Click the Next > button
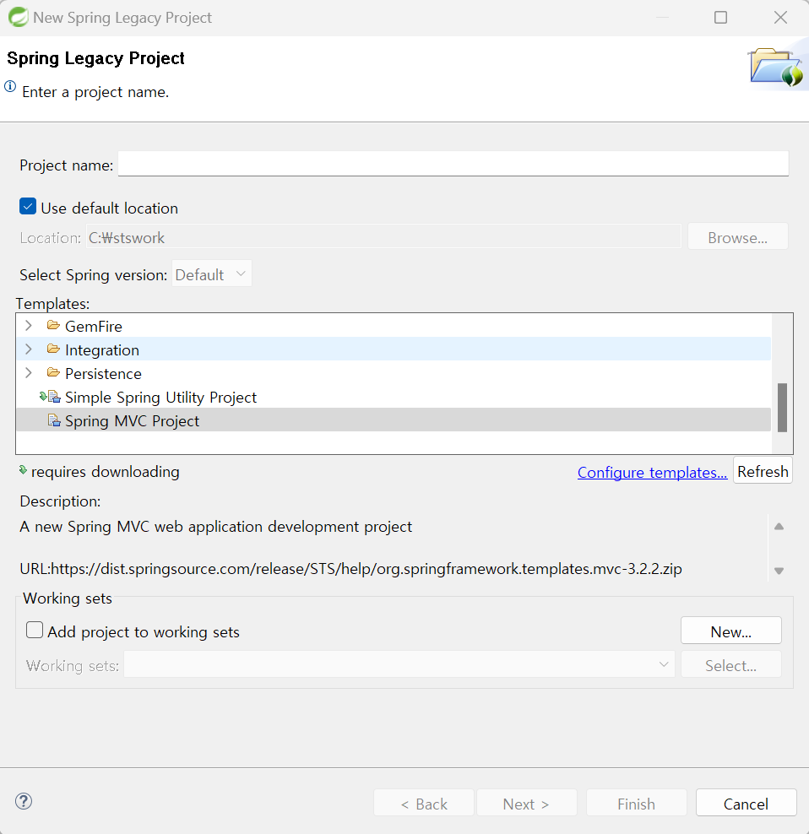Viewport: 809px width, 834px height. point(526,803)
